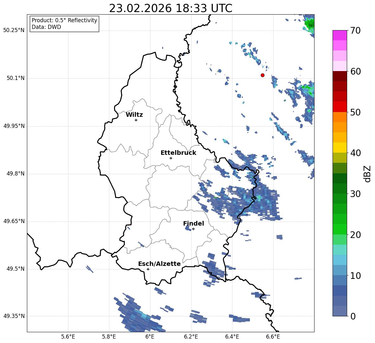Click the 6.2°E longitude label
The width and height of the screenshot is (375, 343).
click(191, 337)
